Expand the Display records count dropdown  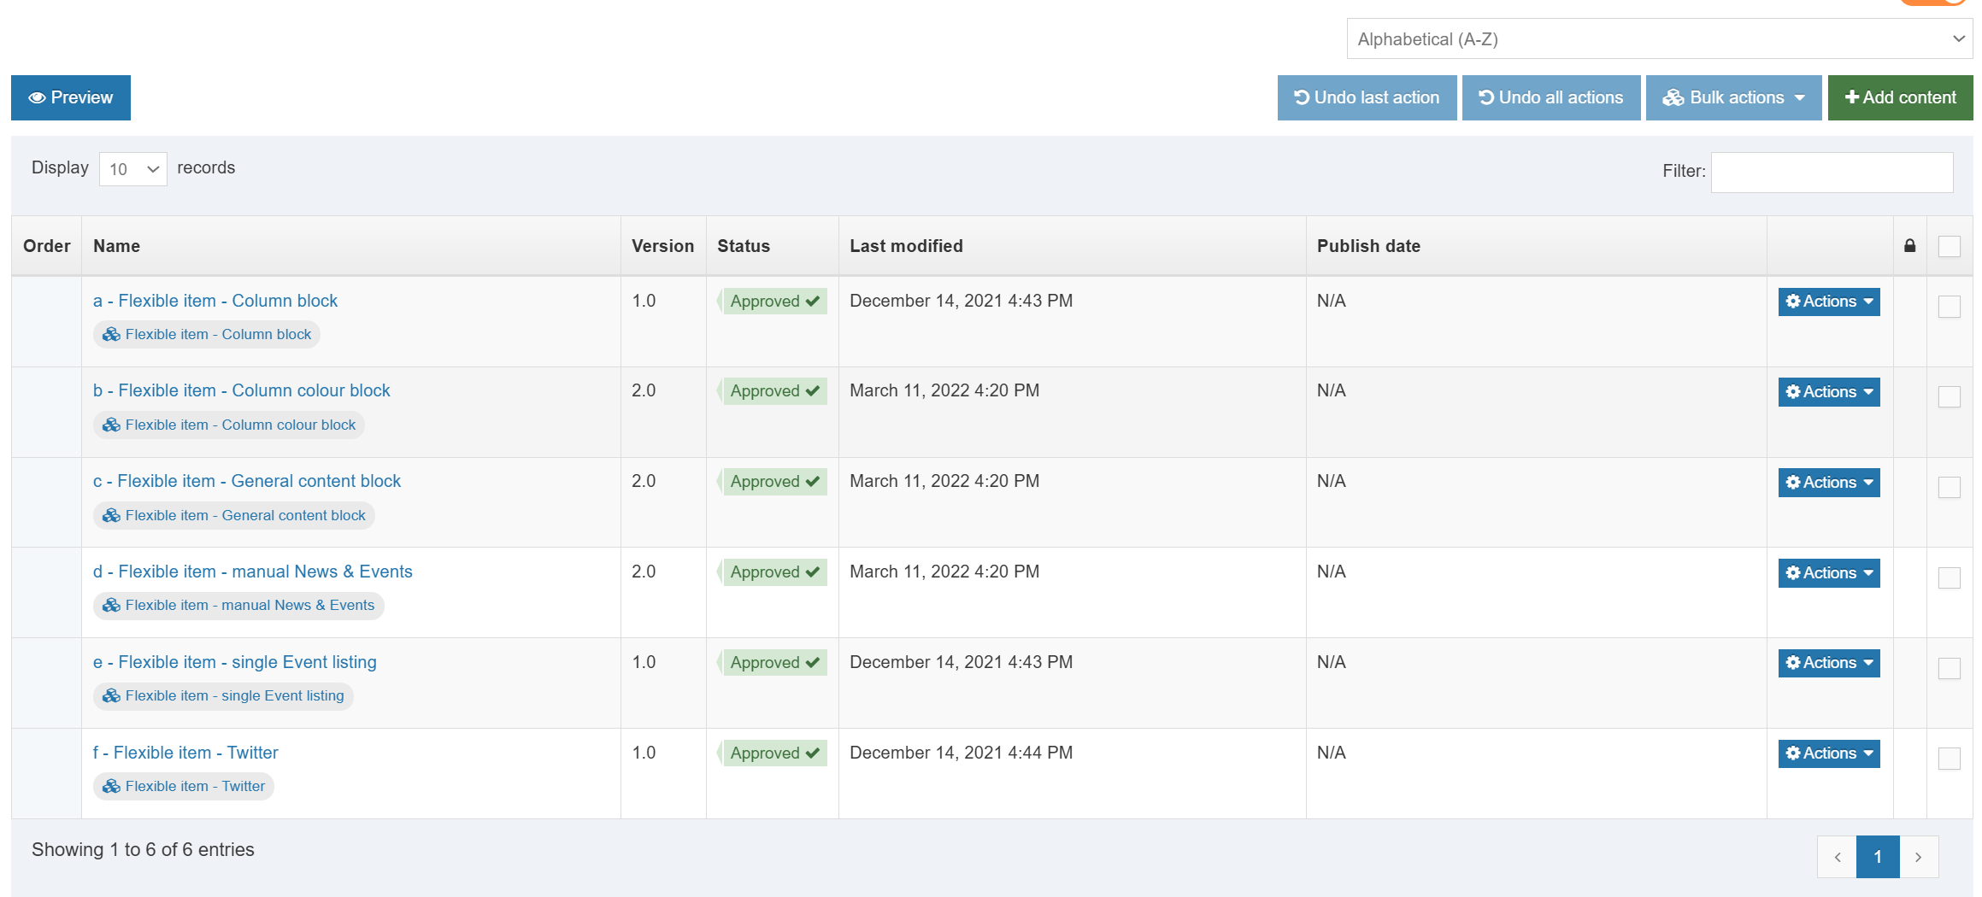tap(133, 169)
